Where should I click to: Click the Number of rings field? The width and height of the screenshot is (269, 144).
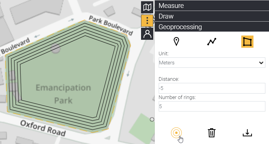[212, 106]
